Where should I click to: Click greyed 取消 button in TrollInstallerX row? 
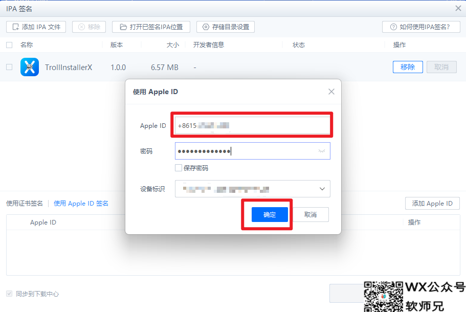441,67
